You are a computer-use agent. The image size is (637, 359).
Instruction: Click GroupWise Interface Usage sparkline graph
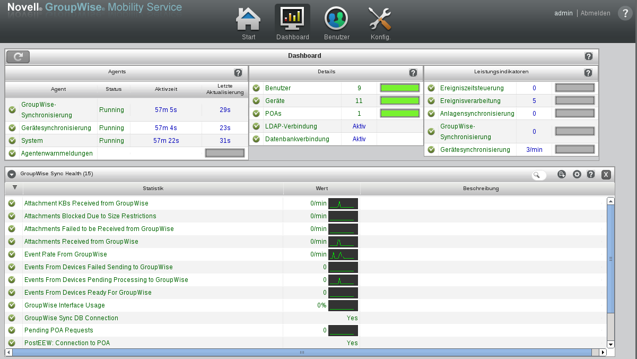click(343, 305)
